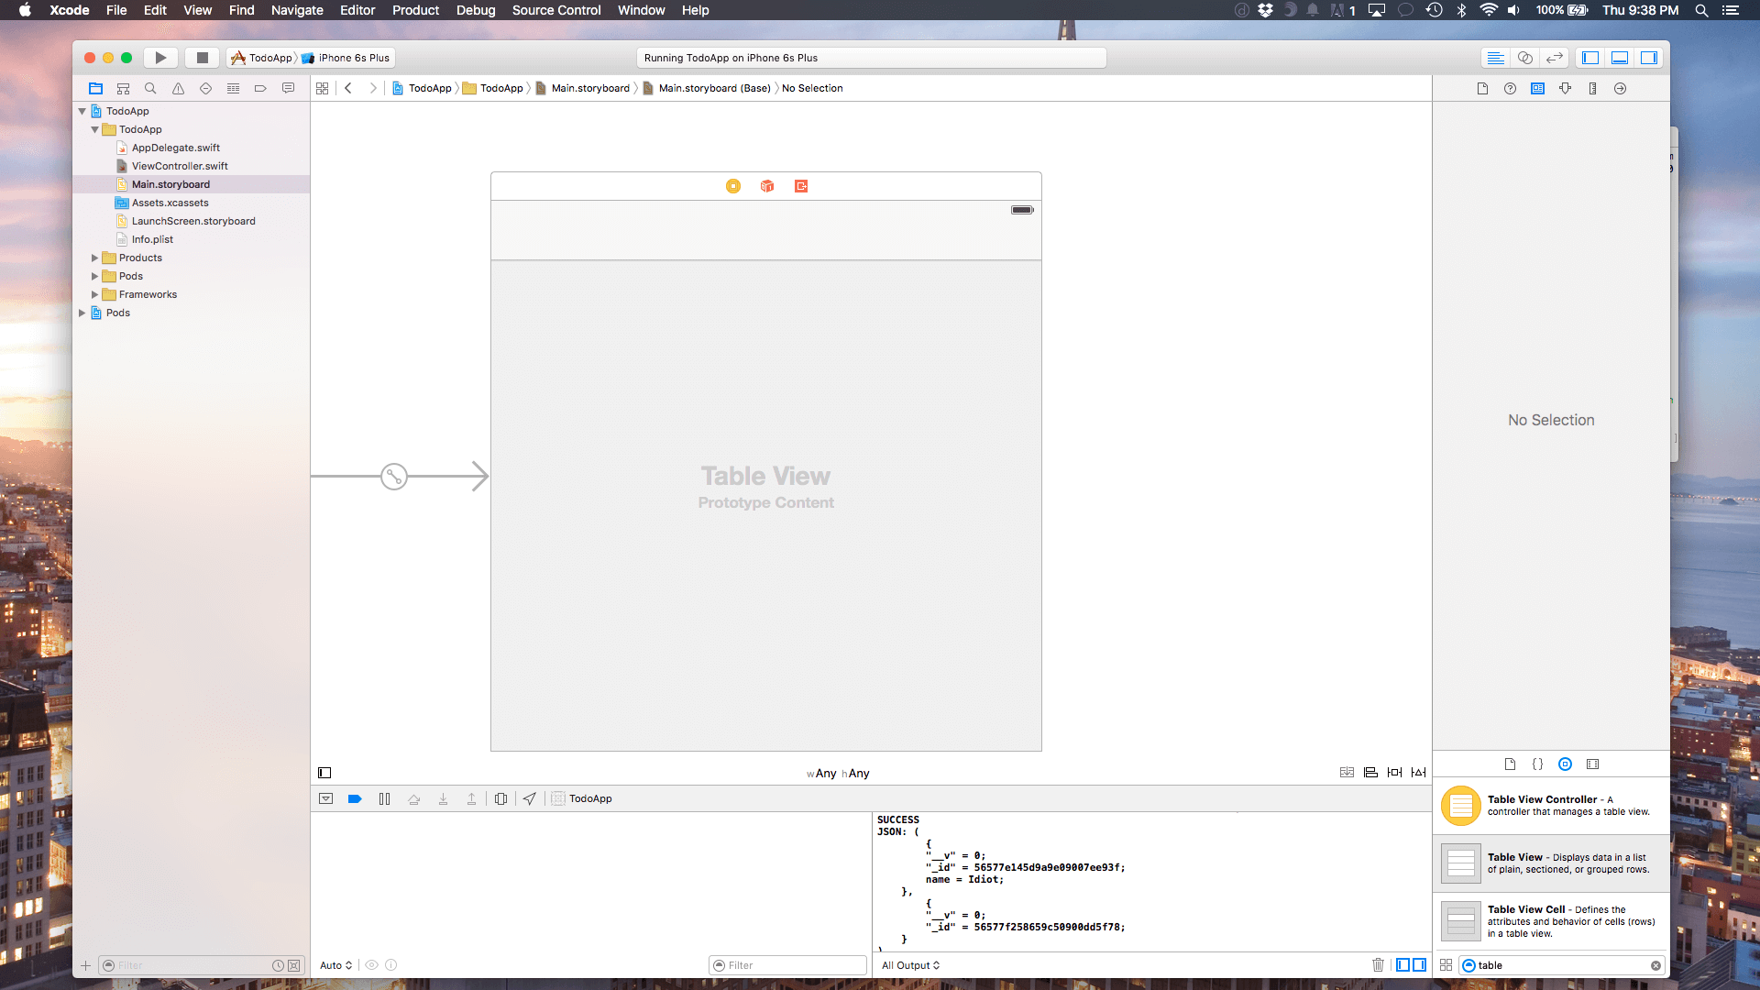Click the Stop button in toolbar
The width and height of the screenshot is (1760, 990).
tap(203, 58)
